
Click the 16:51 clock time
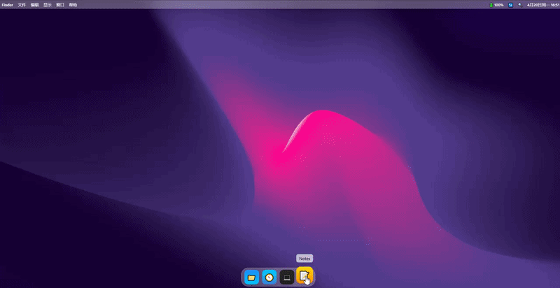(x=554, y=4)
